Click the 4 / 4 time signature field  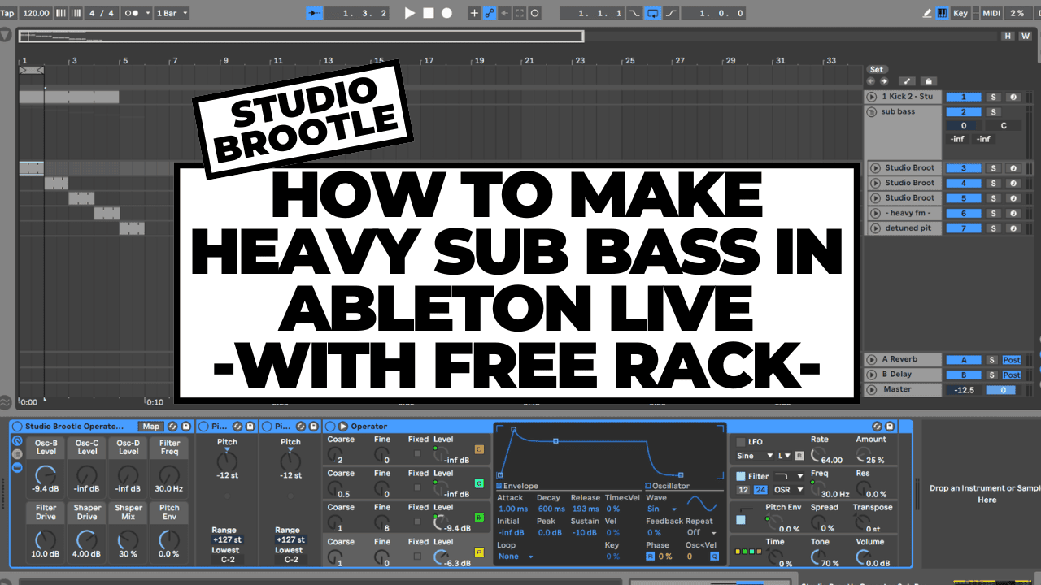102,13
